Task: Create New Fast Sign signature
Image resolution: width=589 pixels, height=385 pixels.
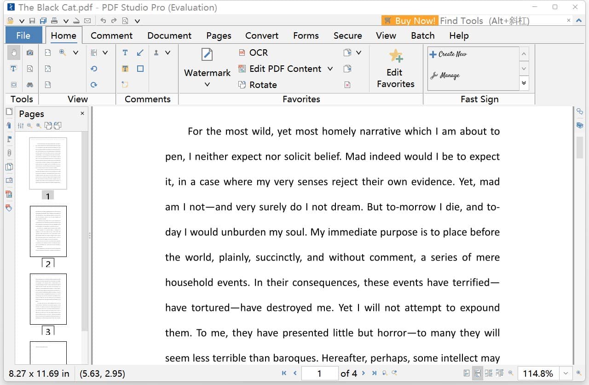Action: tap(448, 54)
